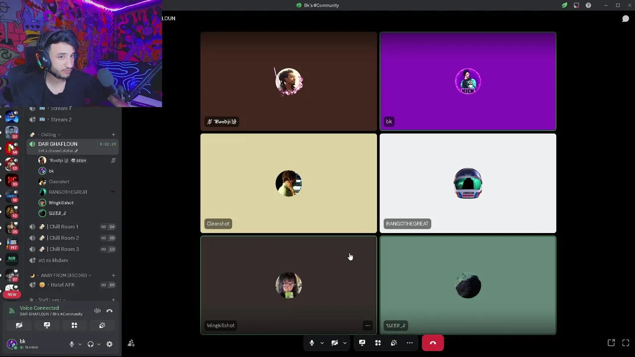The height and width of the screenshot is (357, 635).
Task: Open the server with 18 badge
Action: click(12, 196)
